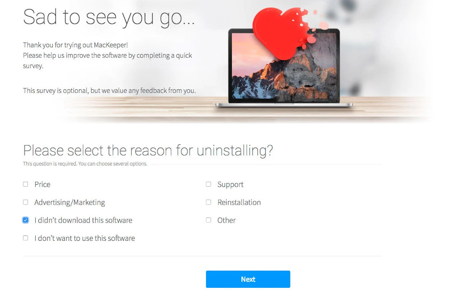Select the Support checkbox

[208, 184]
